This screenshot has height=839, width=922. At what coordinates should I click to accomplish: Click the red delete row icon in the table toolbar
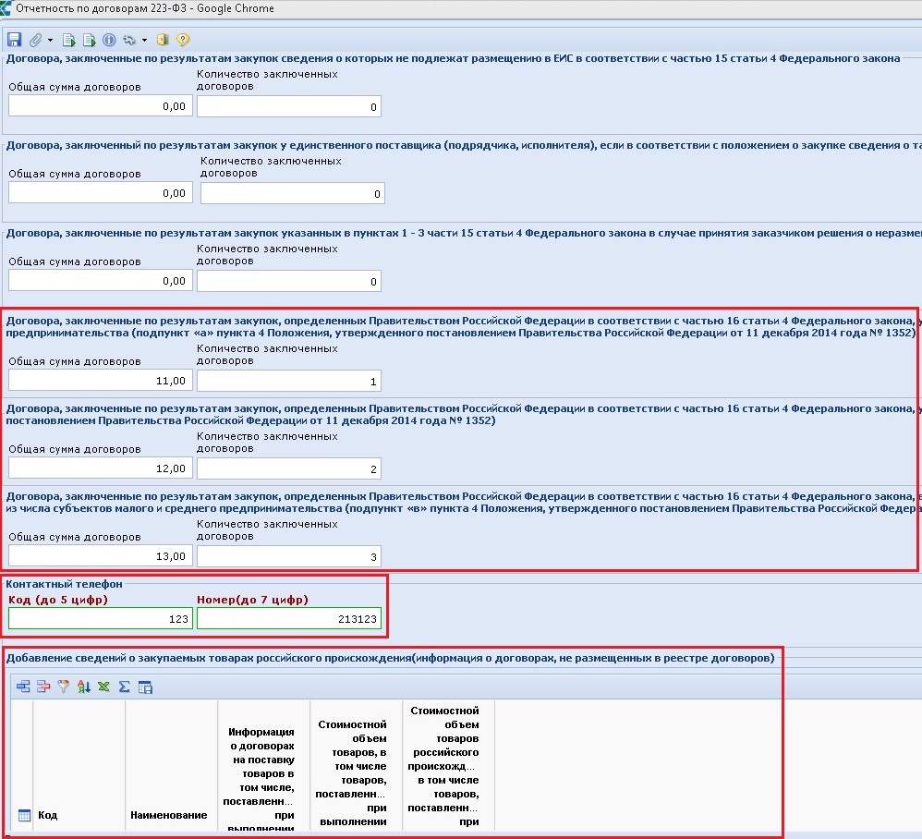[x=43, y=686]
